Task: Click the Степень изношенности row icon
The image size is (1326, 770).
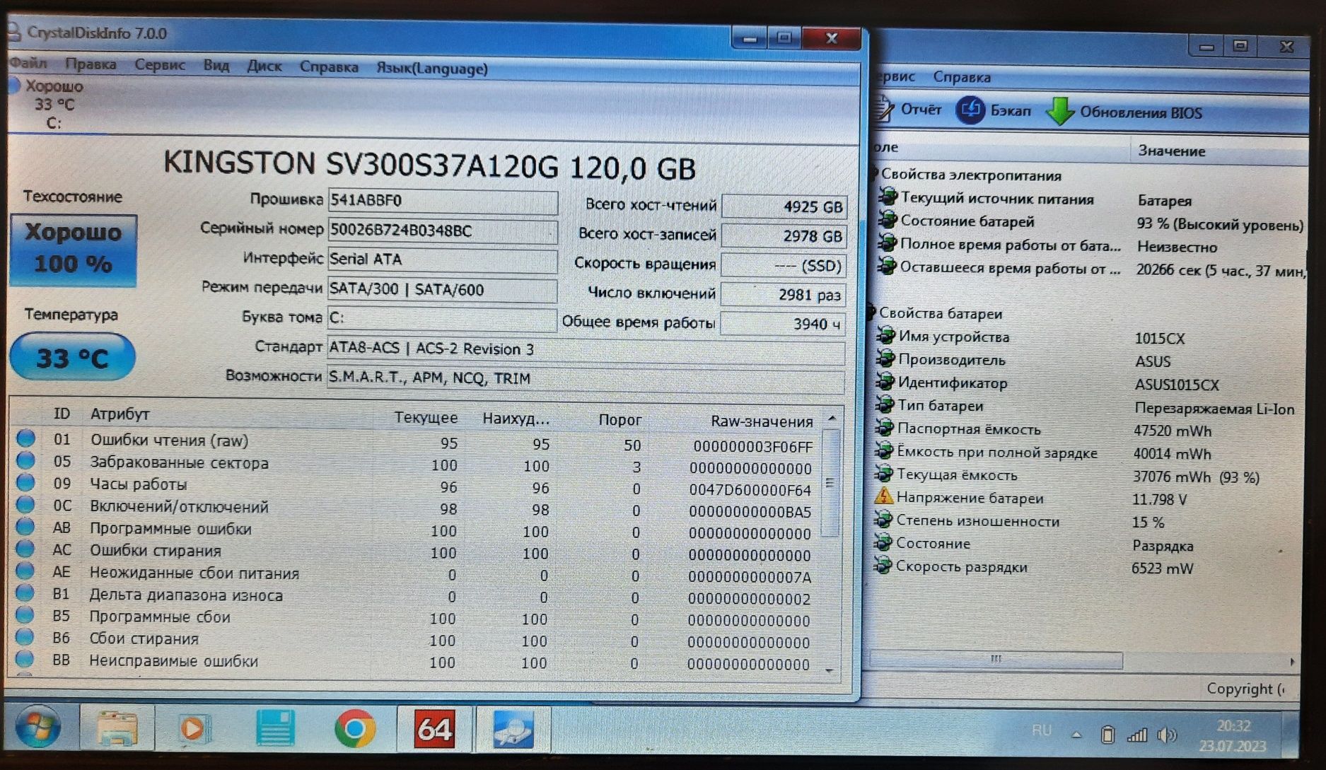Action: pyautogui.click(x=883, y=520)
